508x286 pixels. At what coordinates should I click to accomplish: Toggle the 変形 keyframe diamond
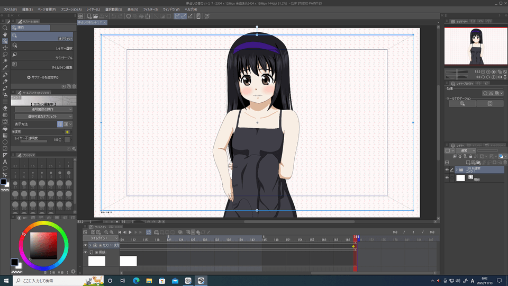67,132
